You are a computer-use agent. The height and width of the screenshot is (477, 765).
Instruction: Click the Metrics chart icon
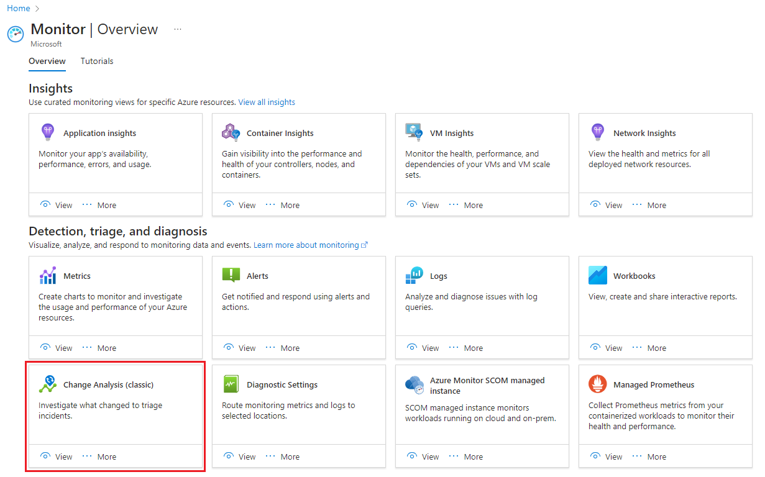pos(48,276)
